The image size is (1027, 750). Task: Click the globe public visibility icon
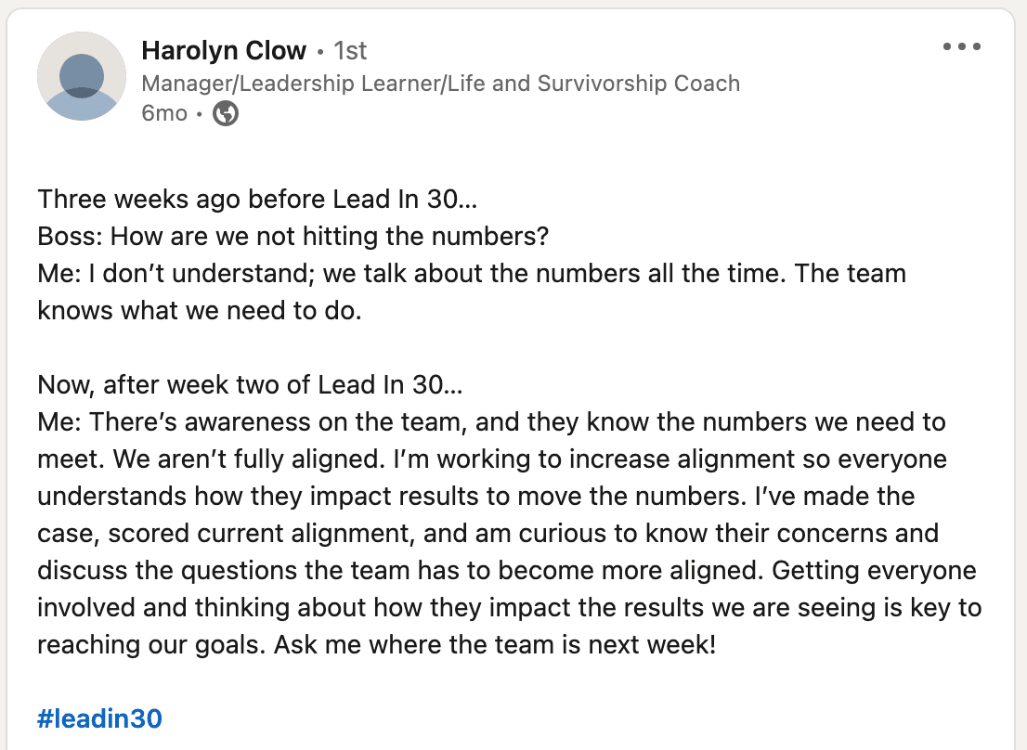[x=226, y=113]
